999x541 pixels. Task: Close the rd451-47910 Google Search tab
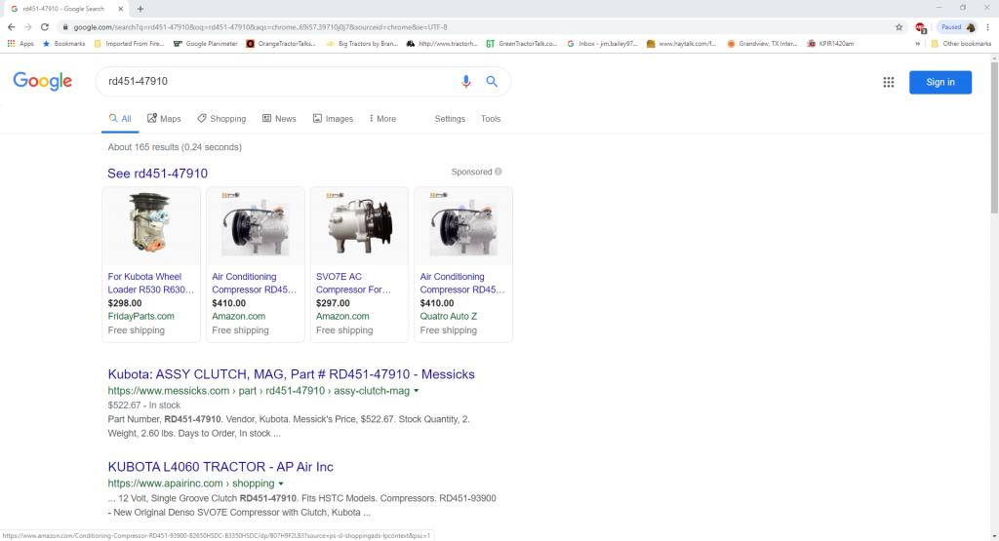(x=120, y=9)
